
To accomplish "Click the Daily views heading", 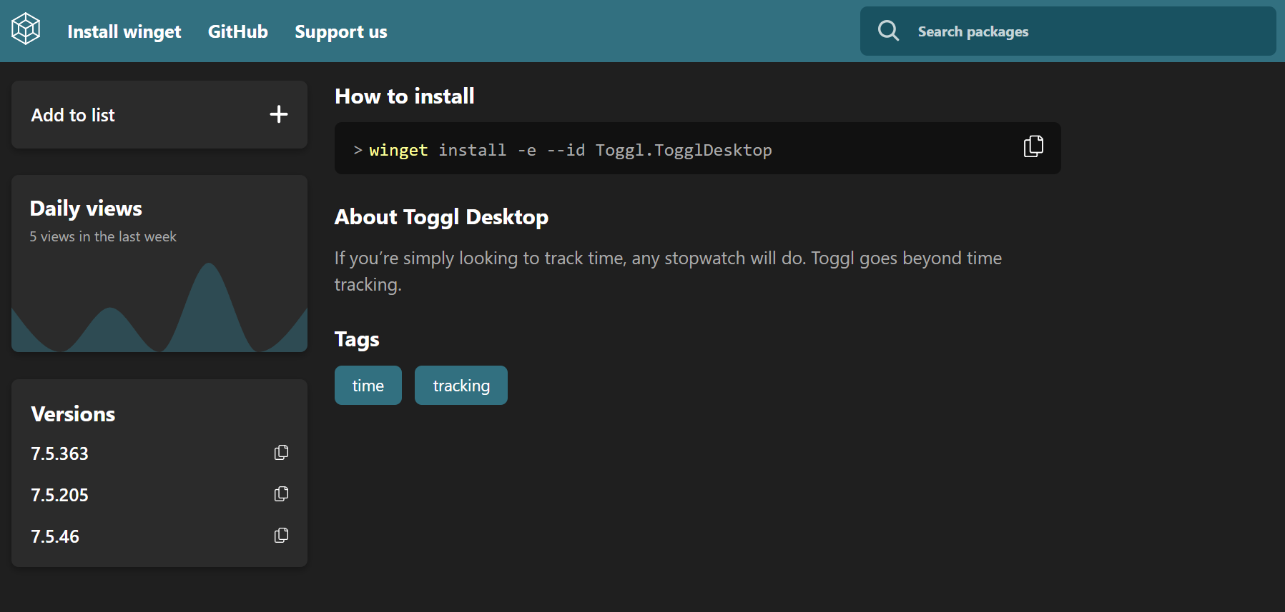I will tap(86, 209).
